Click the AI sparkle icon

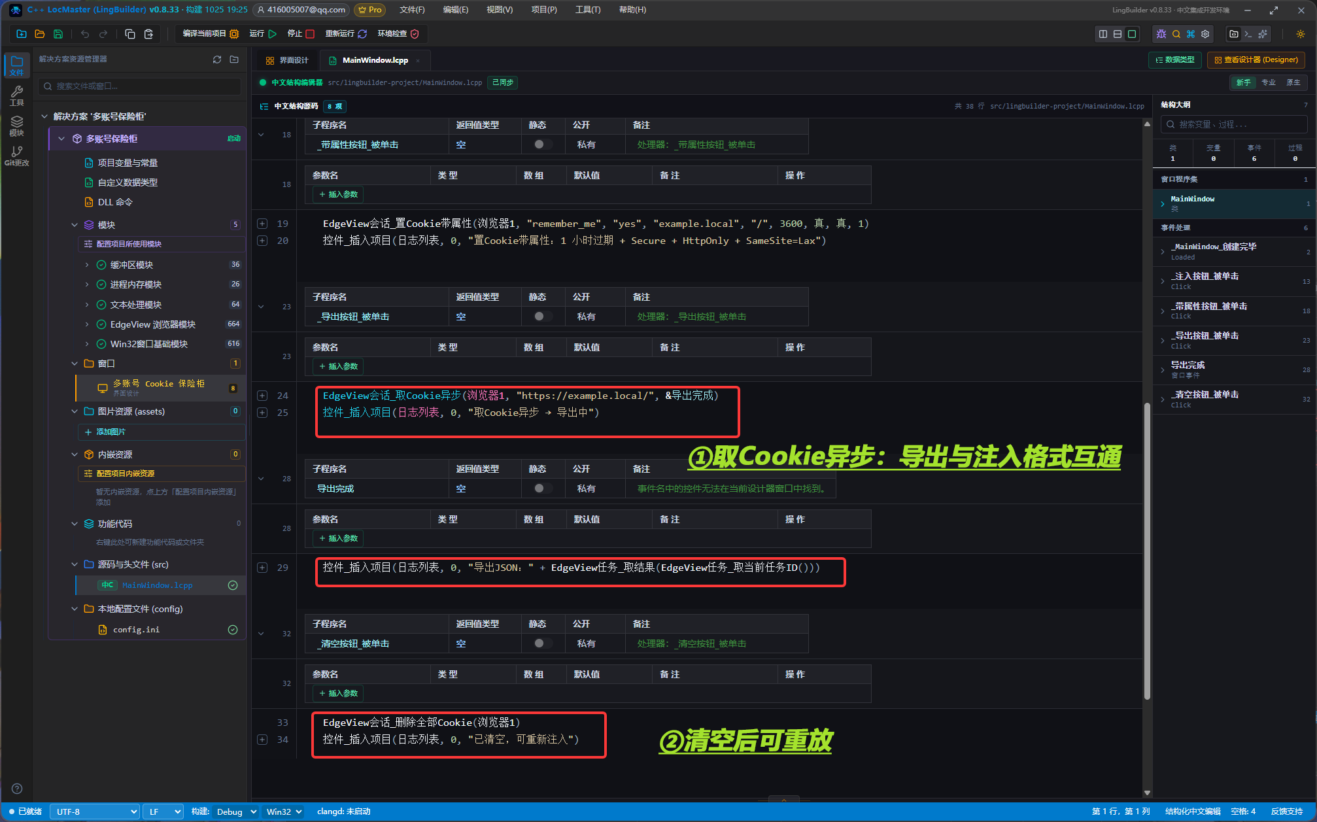click(1263, 34)
